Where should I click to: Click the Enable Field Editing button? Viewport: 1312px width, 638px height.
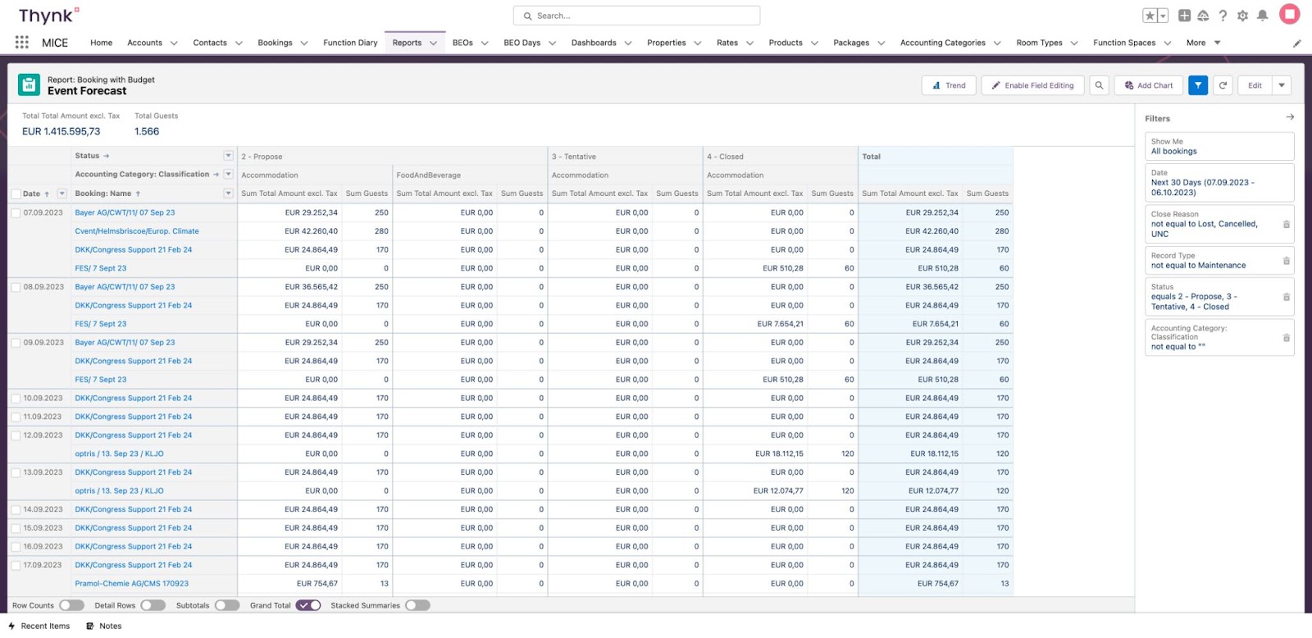(1032, 85)
